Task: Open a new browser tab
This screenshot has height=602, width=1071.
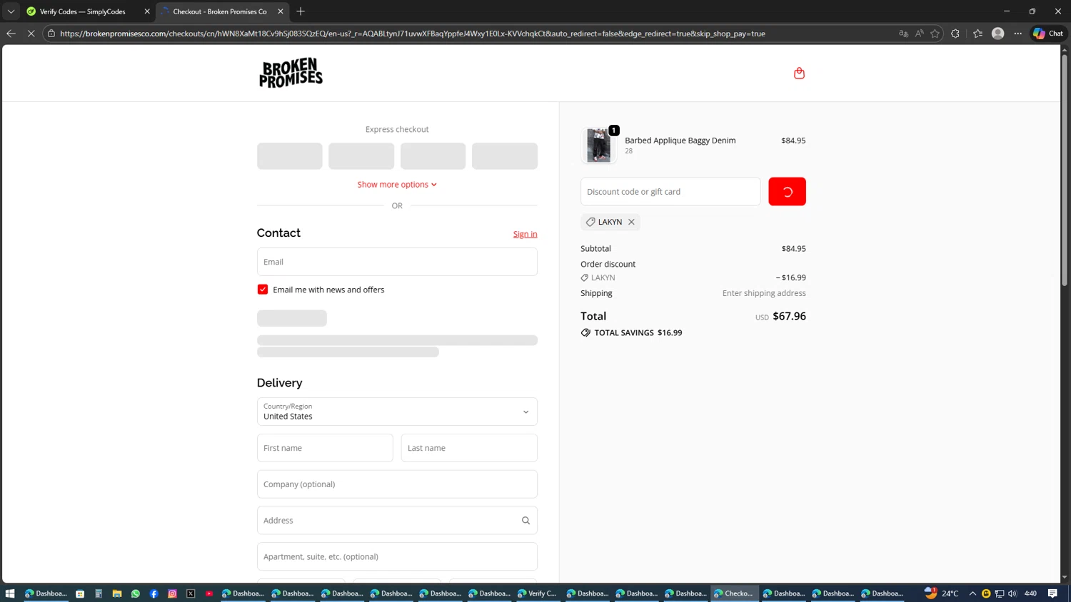Action: click(x=301, y=11)
